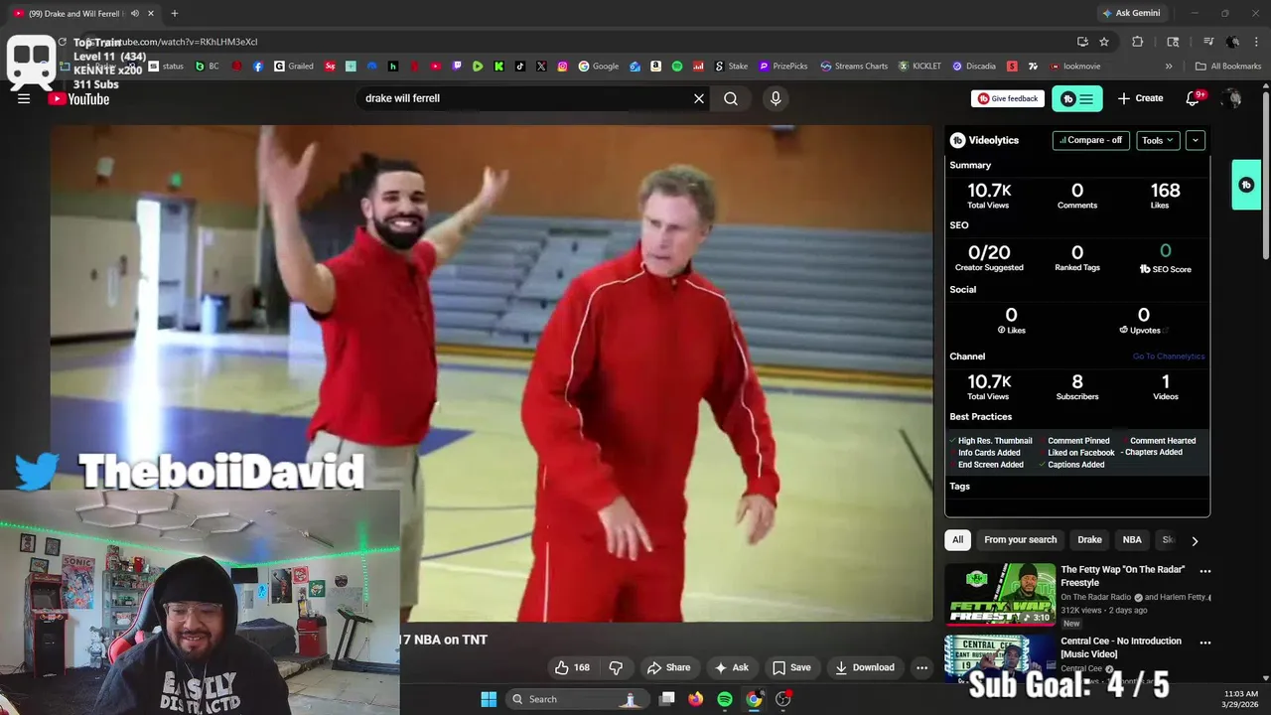This screenshot has height=715, width=1271.
Task: Open YouTube notifications bell
Action: tap(1194, 98)
